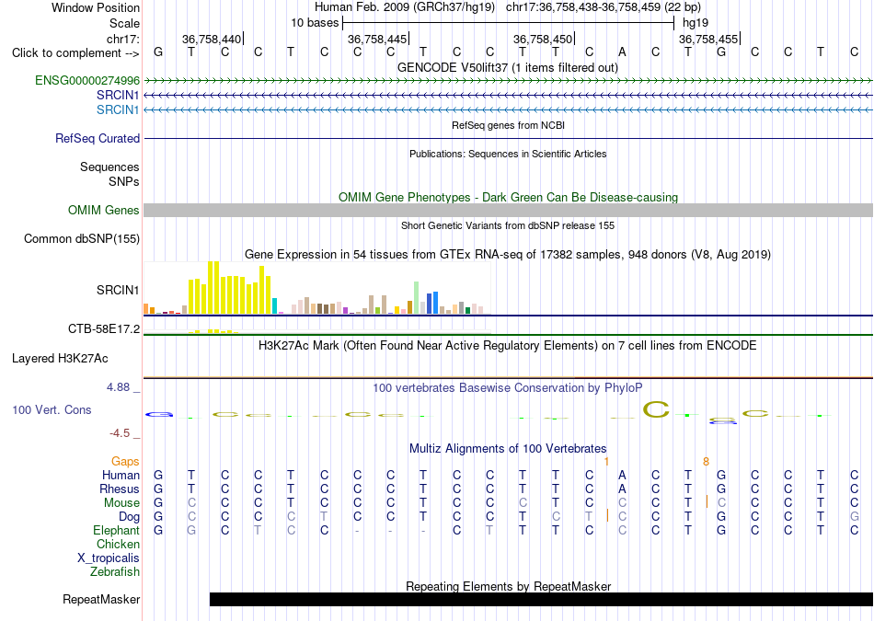
Task: Select the light blue SRCIN1 transcript label
Action: point(118,109)
